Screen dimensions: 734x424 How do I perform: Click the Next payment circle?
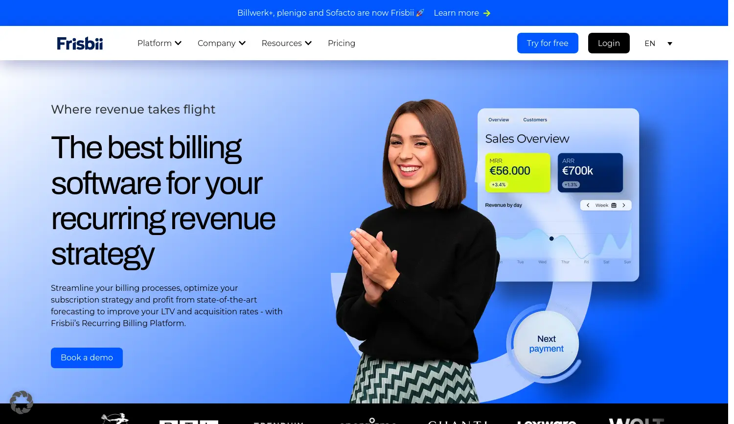546,344
